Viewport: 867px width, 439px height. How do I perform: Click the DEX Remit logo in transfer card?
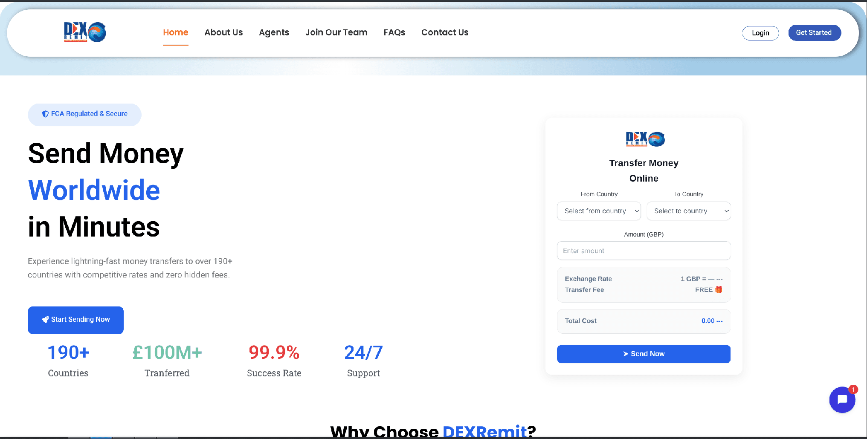[x=645, y=139]
